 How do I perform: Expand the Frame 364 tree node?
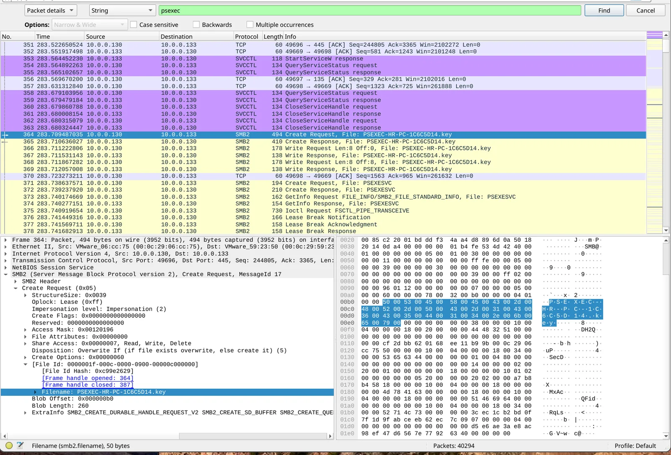(6, 240)
